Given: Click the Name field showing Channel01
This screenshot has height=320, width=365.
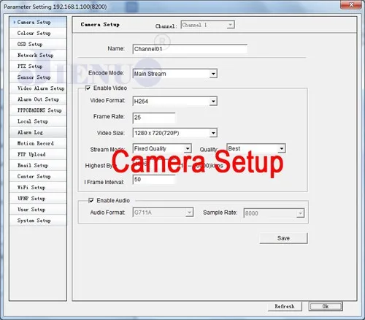Looking at the screenshot, I should click(190, 49).
